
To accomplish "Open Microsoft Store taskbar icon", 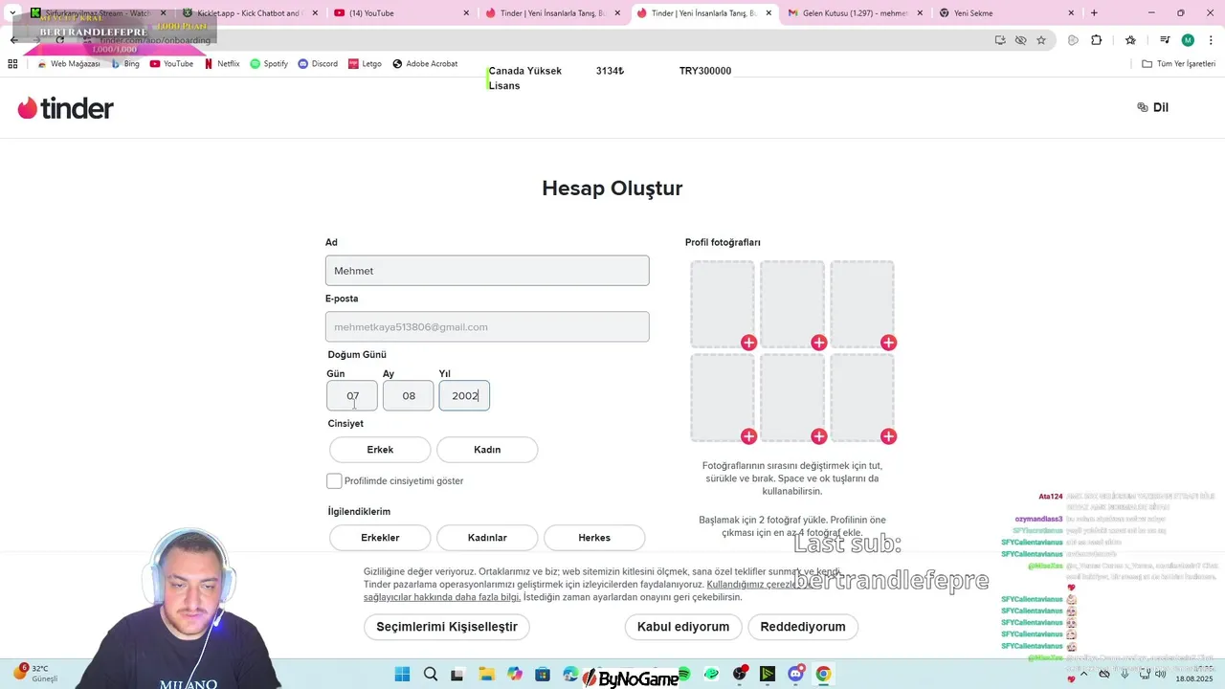I will click(x=543, y=674).
